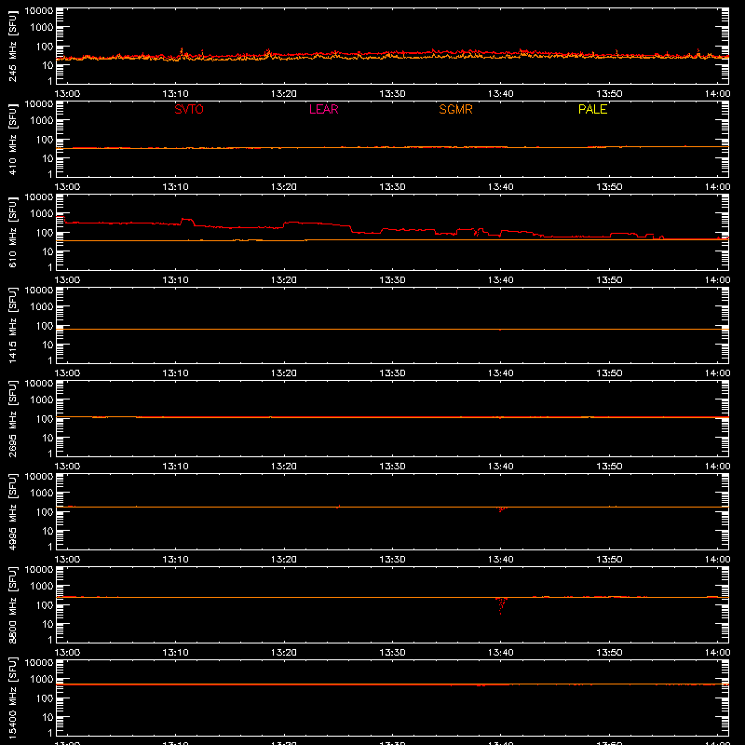Click 13:10 time label under 245 MHz plot

coord(175,94)
